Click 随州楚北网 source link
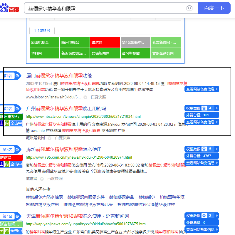Image resolution: width=235 pixels, height=235 pixels. (x=35, y=138)
